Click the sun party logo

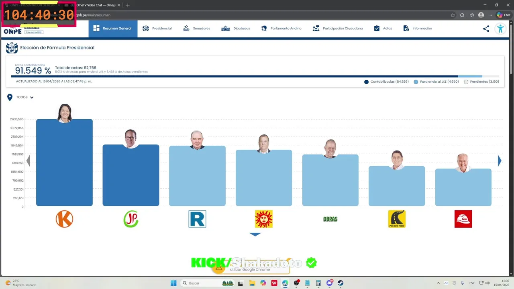264,219
